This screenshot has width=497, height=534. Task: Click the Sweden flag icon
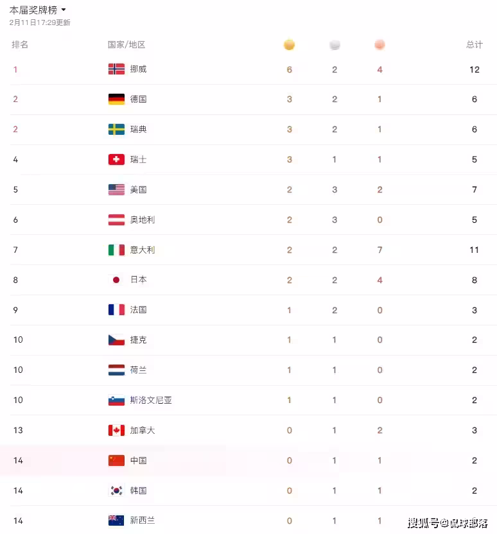click(116, 130)
